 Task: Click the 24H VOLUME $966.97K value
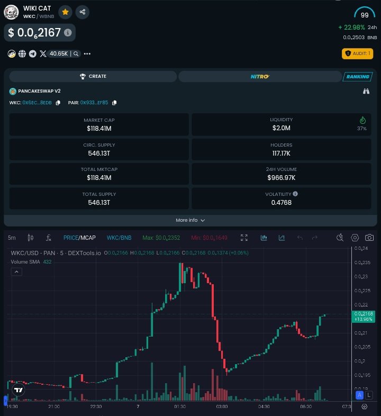(x=282, y=178)
